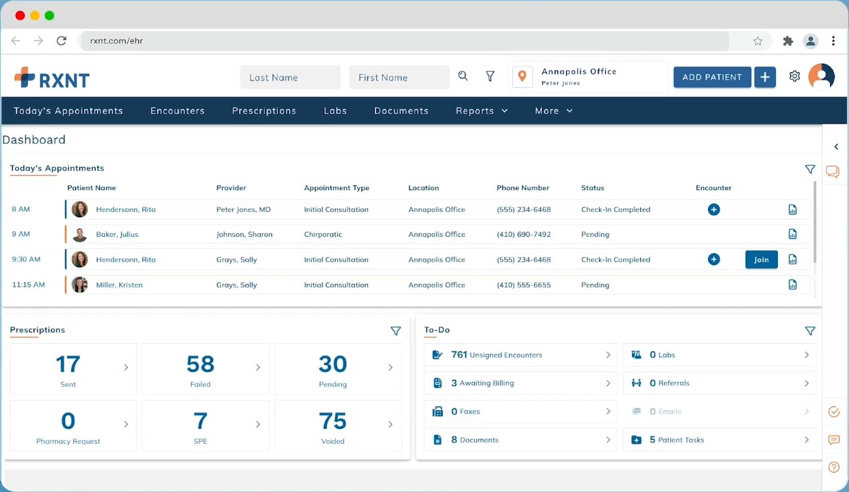
Task: Open document icon for Julius Baker's appointment
Action: point(793,234)
